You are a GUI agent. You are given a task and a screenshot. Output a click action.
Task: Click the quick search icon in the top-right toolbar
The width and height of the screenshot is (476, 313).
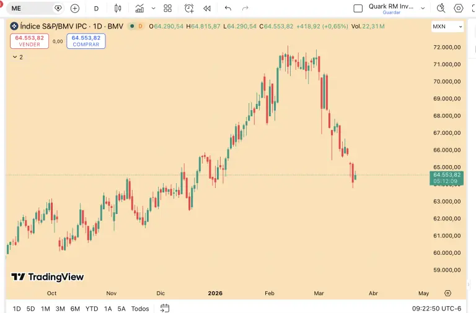[441, 9]
